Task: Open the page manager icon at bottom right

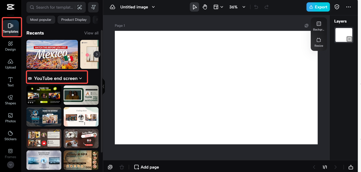Action: [x=351, y=167]
